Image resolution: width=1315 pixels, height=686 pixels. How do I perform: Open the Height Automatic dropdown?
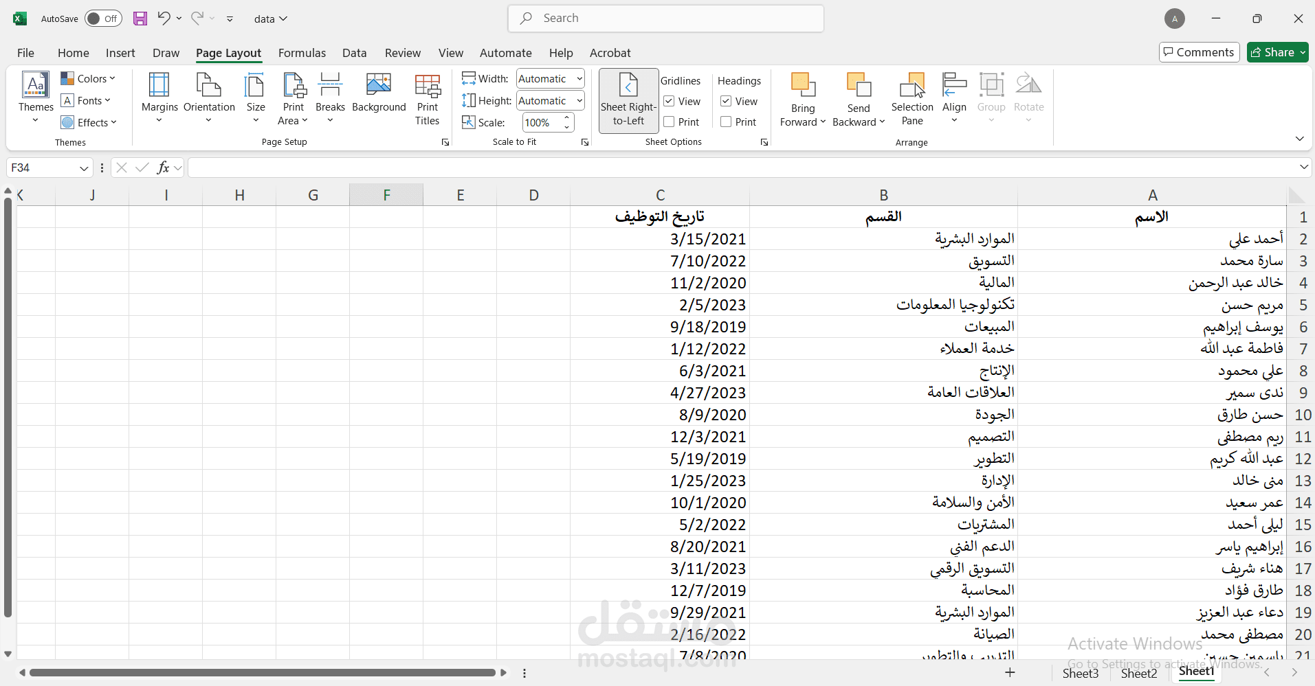(x=579, y=101)
